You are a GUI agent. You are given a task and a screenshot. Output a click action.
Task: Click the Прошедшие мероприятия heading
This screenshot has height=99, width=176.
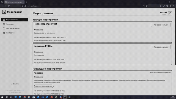coord(47,69)
